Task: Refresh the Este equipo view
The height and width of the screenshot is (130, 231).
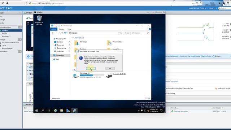Action: 121,33
